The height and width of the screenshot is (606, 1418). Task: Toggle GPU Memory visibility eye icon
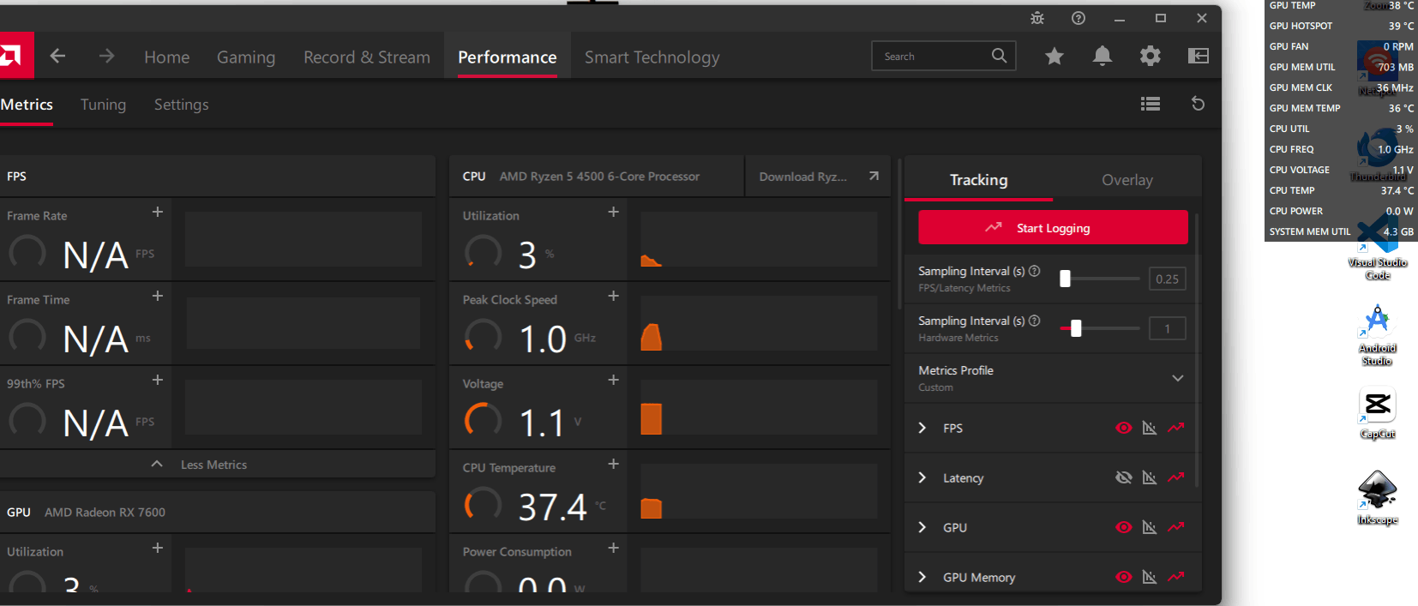1124,577
